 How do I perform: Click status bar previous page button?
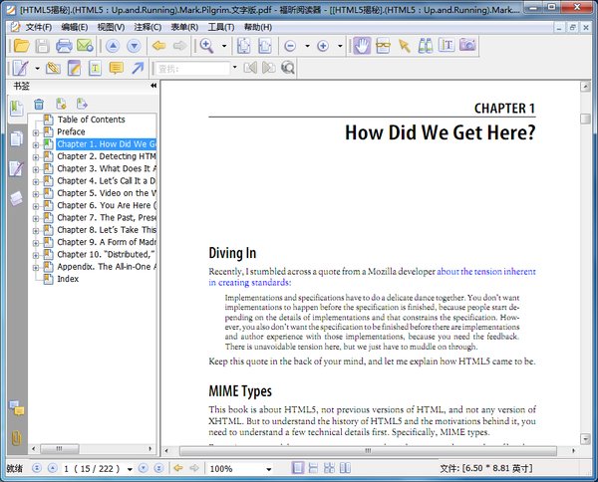(52, 468)
